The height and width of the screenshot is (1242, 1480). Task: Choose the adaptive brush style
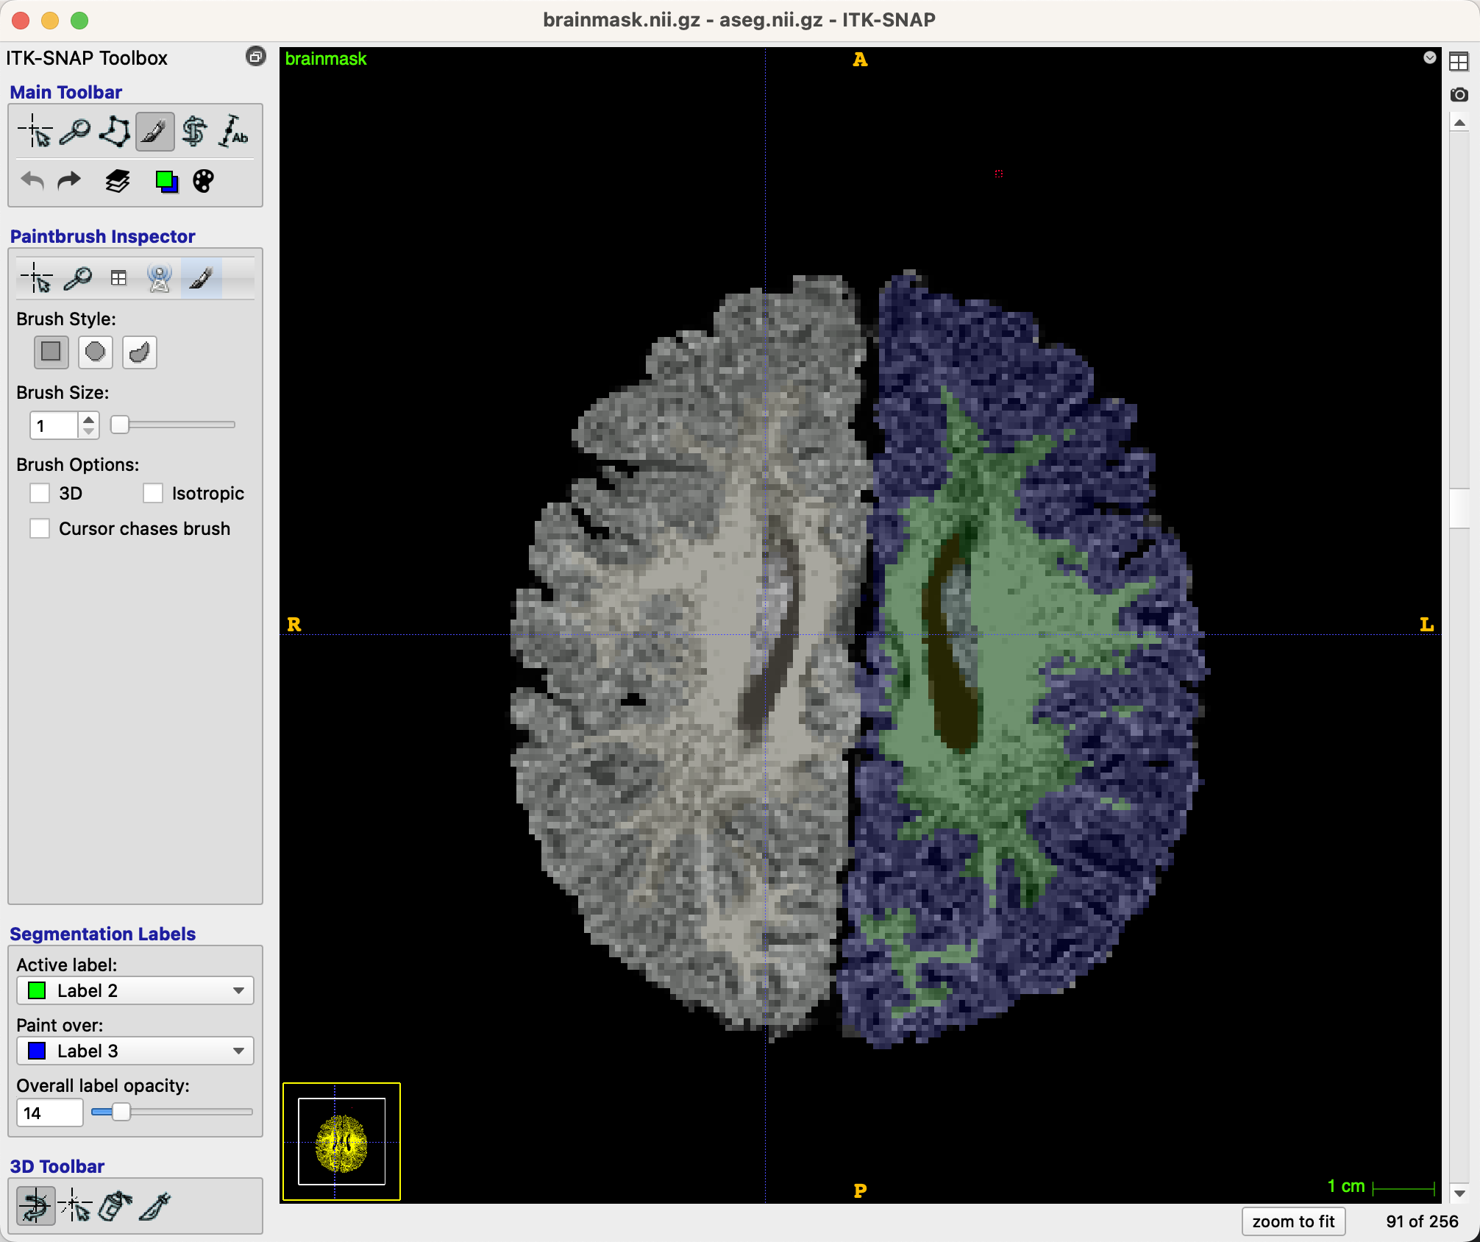pos(139,352)
